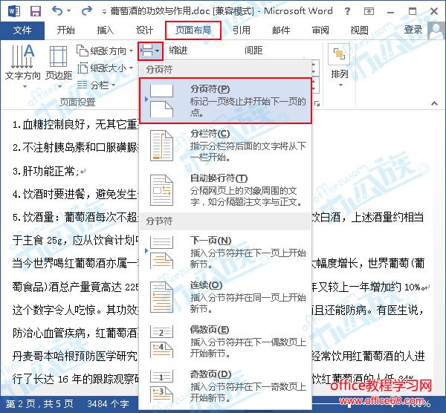Click the 页面设置 group label
Viewport: 446px width, 413px height.
77,102
